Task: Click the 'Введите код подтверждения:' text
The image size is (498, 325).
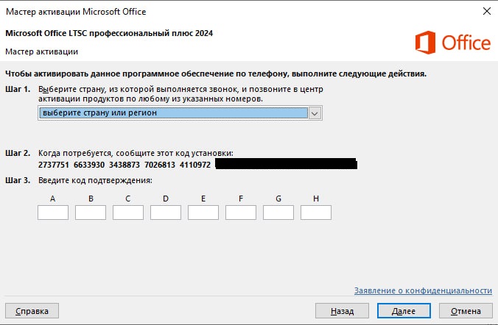Action: [x=95, y=180]
